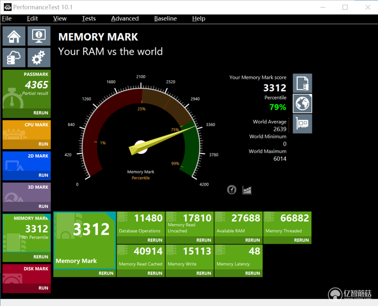Click the Your Memory Mark score 3312
Screen dimensions: 378x306
(x=275, y=88)
